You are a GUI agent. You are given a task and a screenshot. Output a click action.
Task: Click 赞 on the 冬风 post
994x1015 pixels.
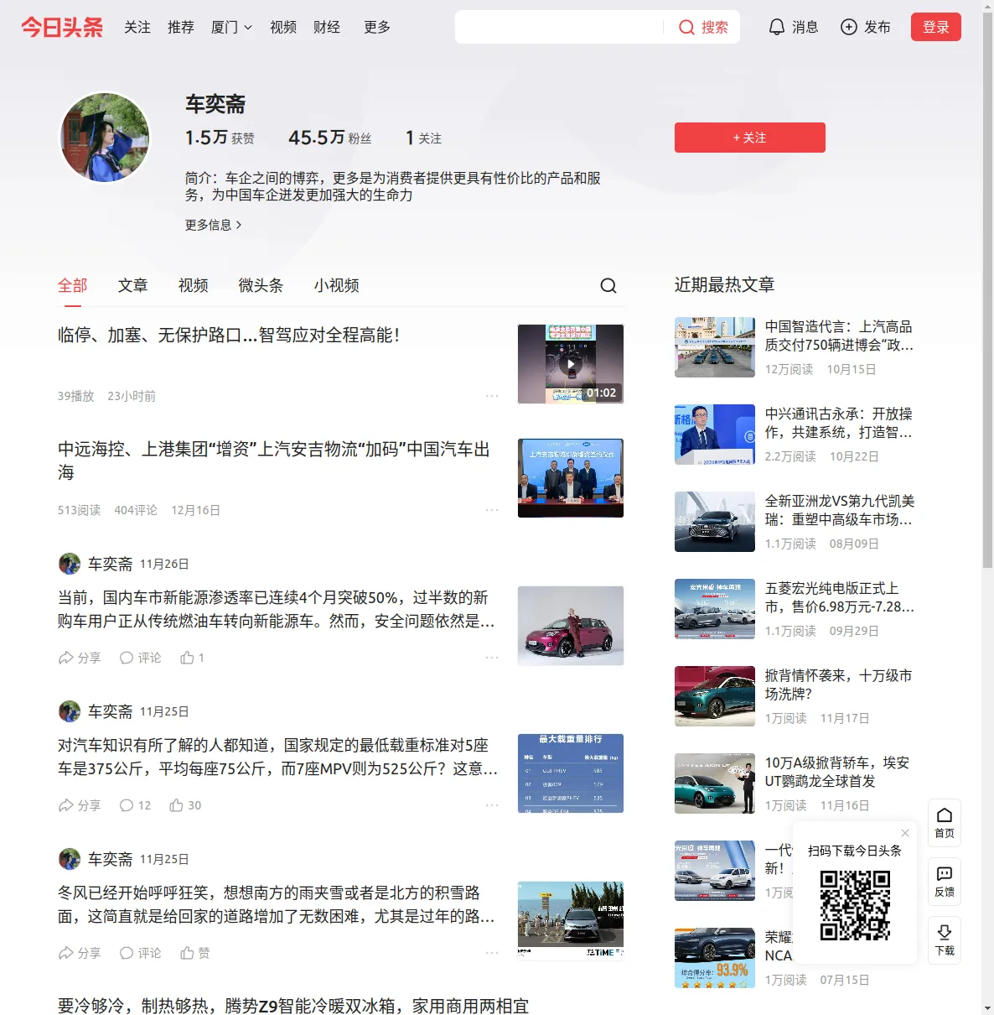coord(195,953)
